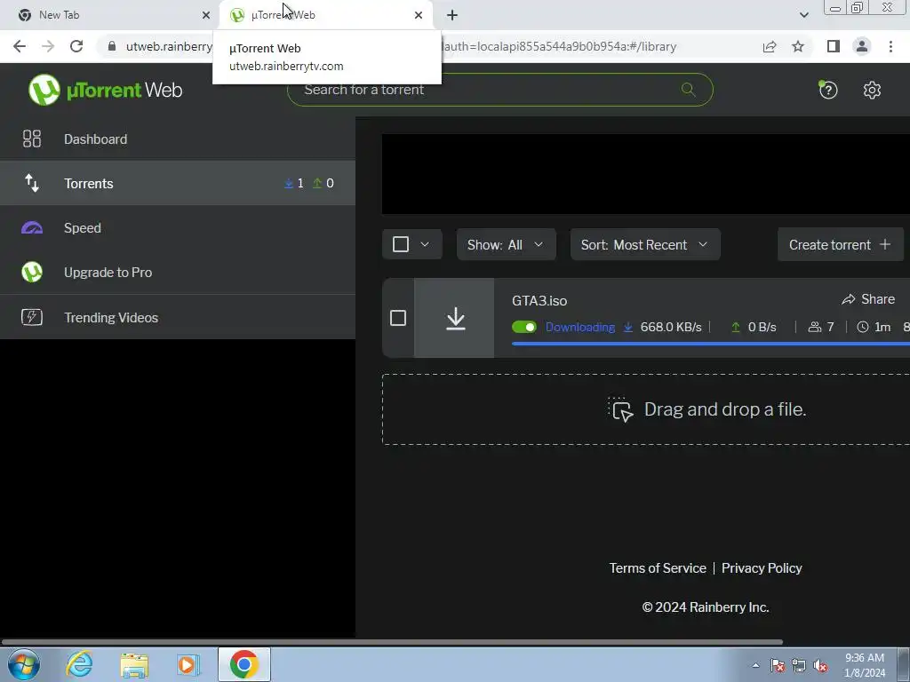Open the Torrents menu item
910x682 pixels.
coord(178,183)
